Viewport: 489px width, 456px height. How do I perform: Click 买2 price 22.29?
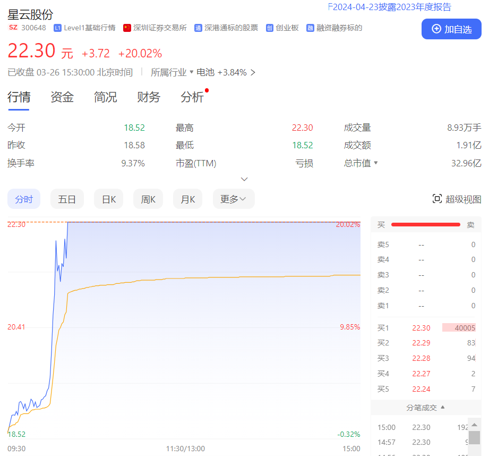point(421,343)
